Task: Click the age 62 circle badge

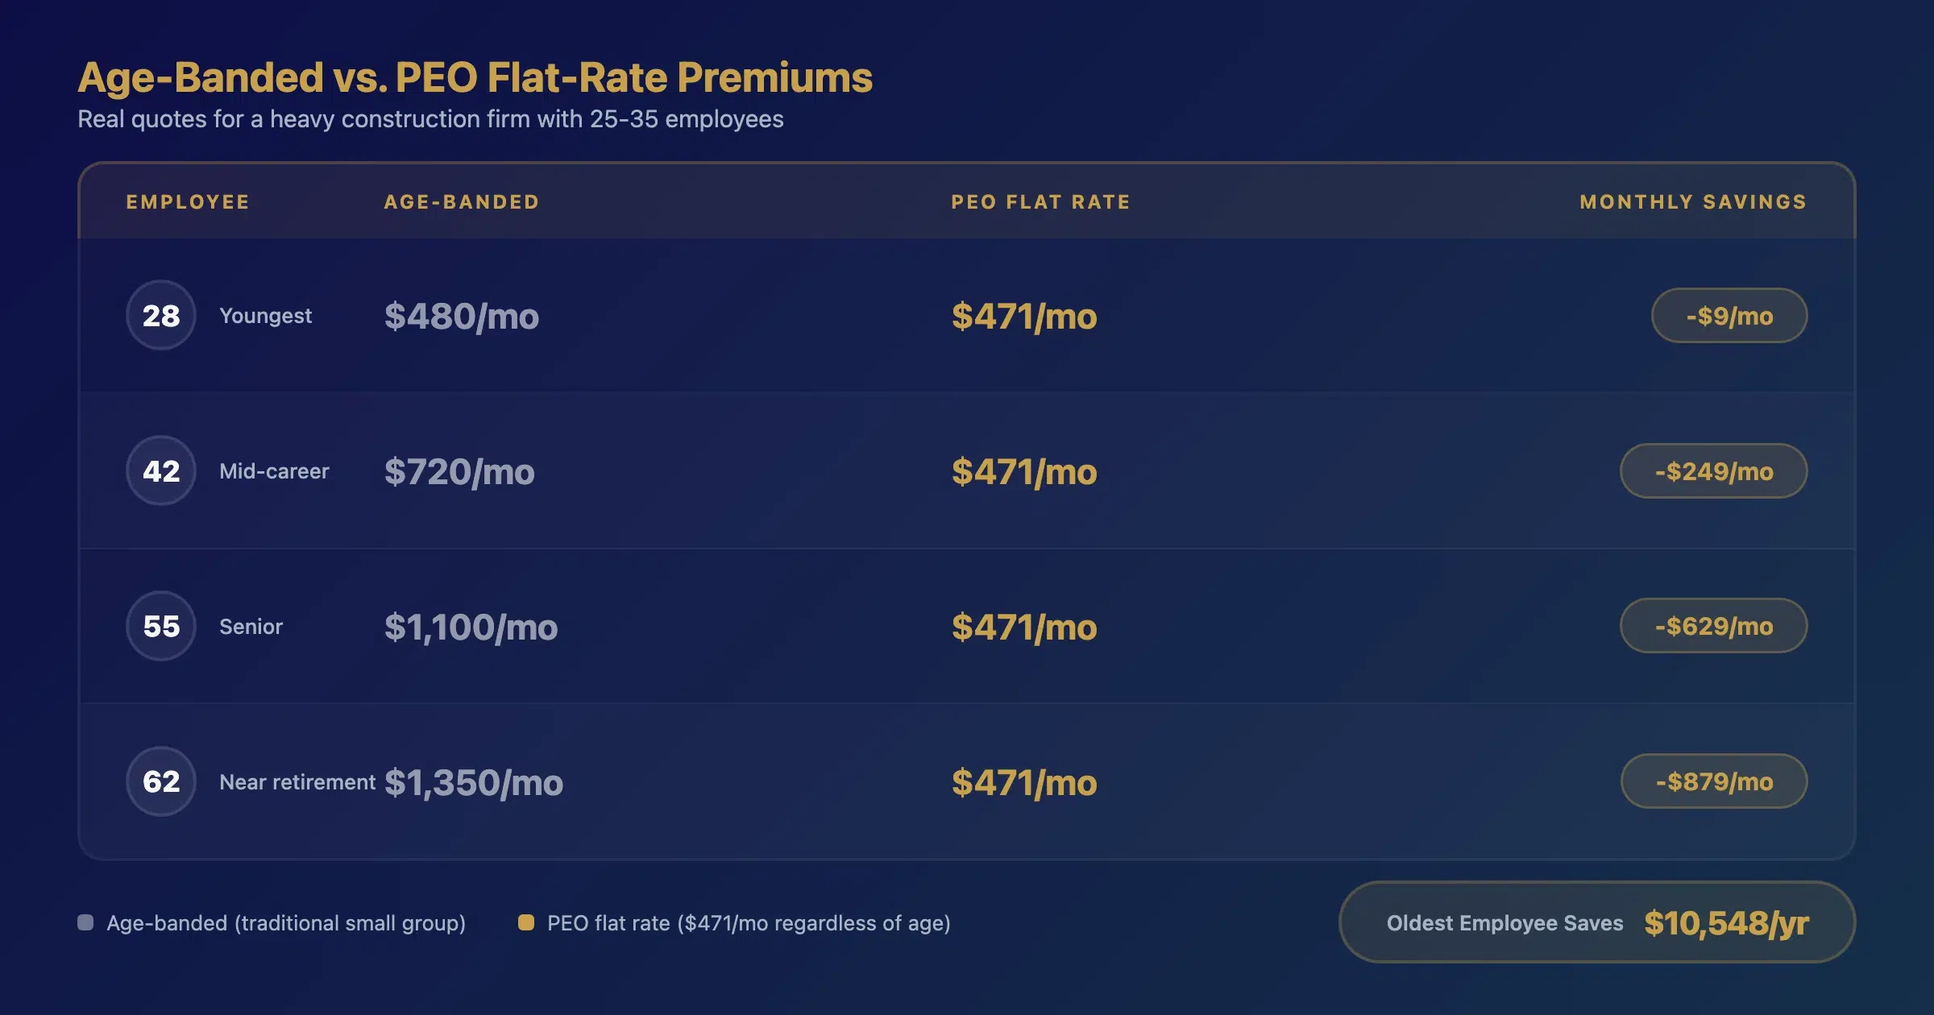Action: coord(161,781)
